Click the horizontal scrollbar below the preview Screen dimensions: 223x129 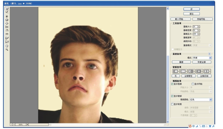107,124
